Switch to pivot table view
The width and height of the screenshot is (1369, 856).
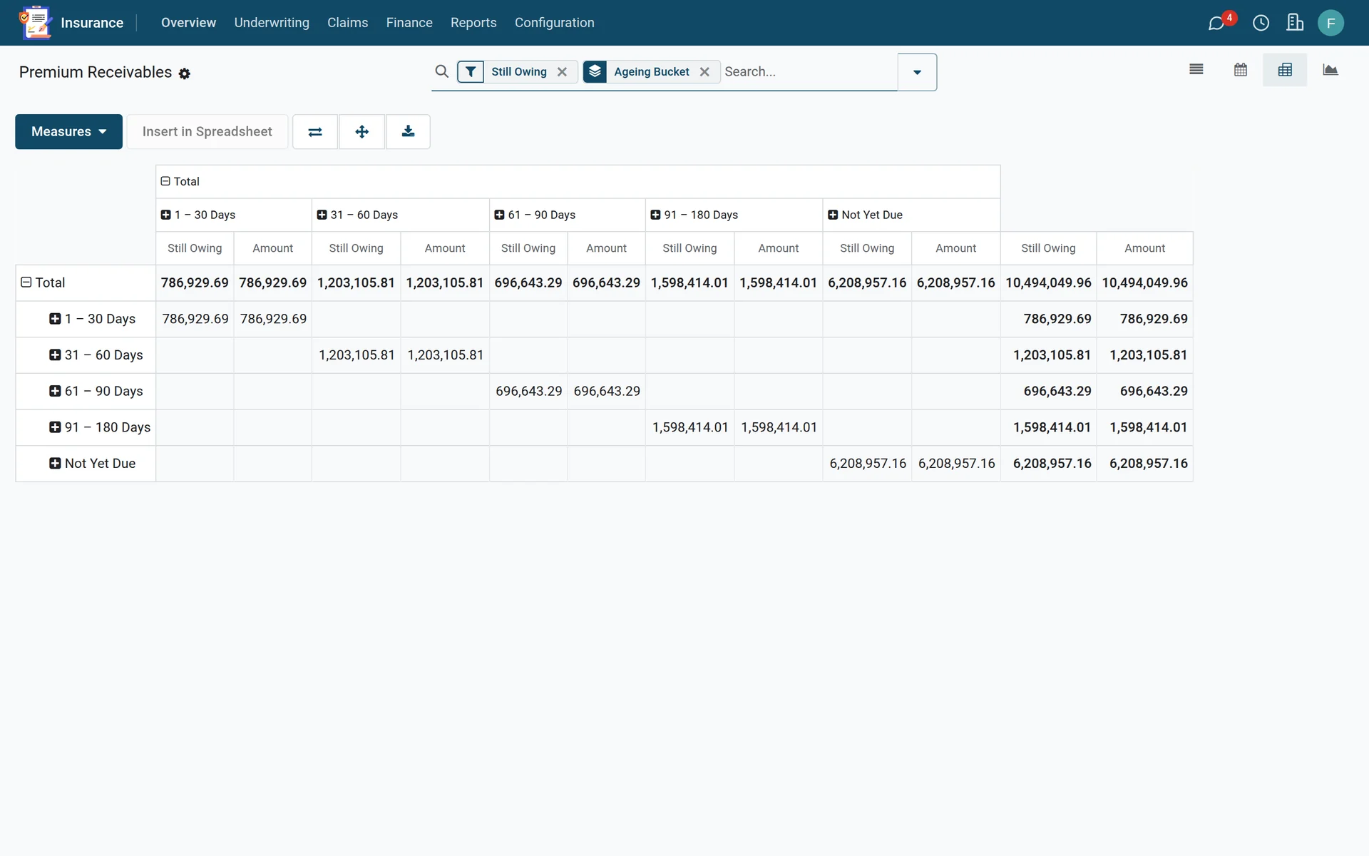point(1285,70)
